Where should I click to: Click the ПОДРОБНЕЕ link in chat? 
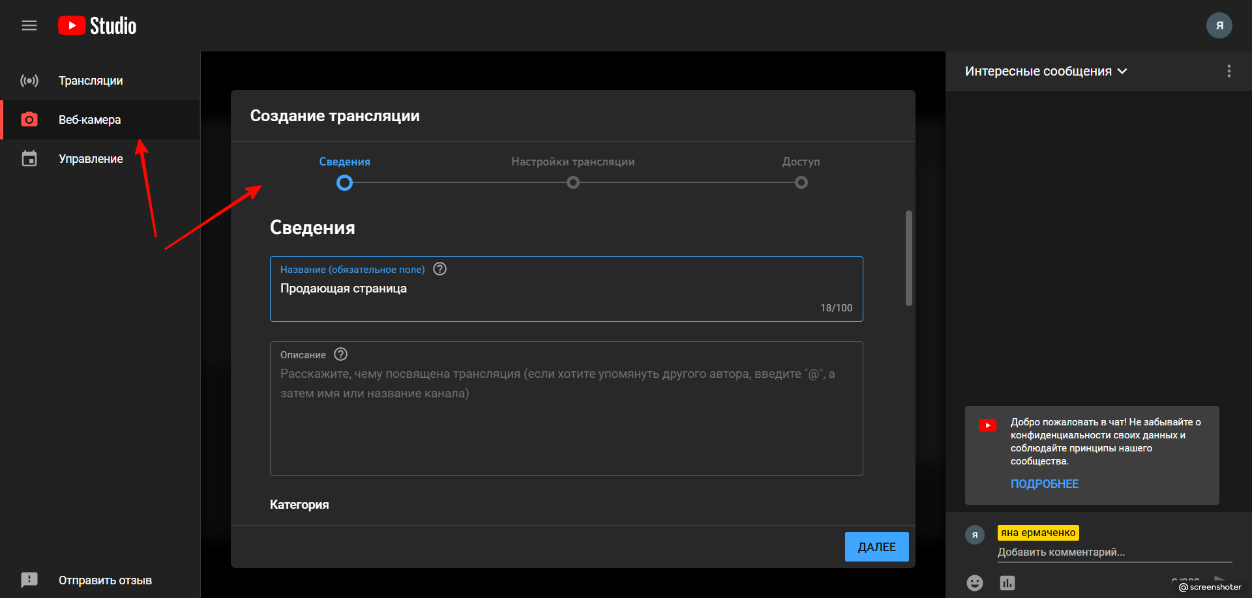tap(1044, 484)
